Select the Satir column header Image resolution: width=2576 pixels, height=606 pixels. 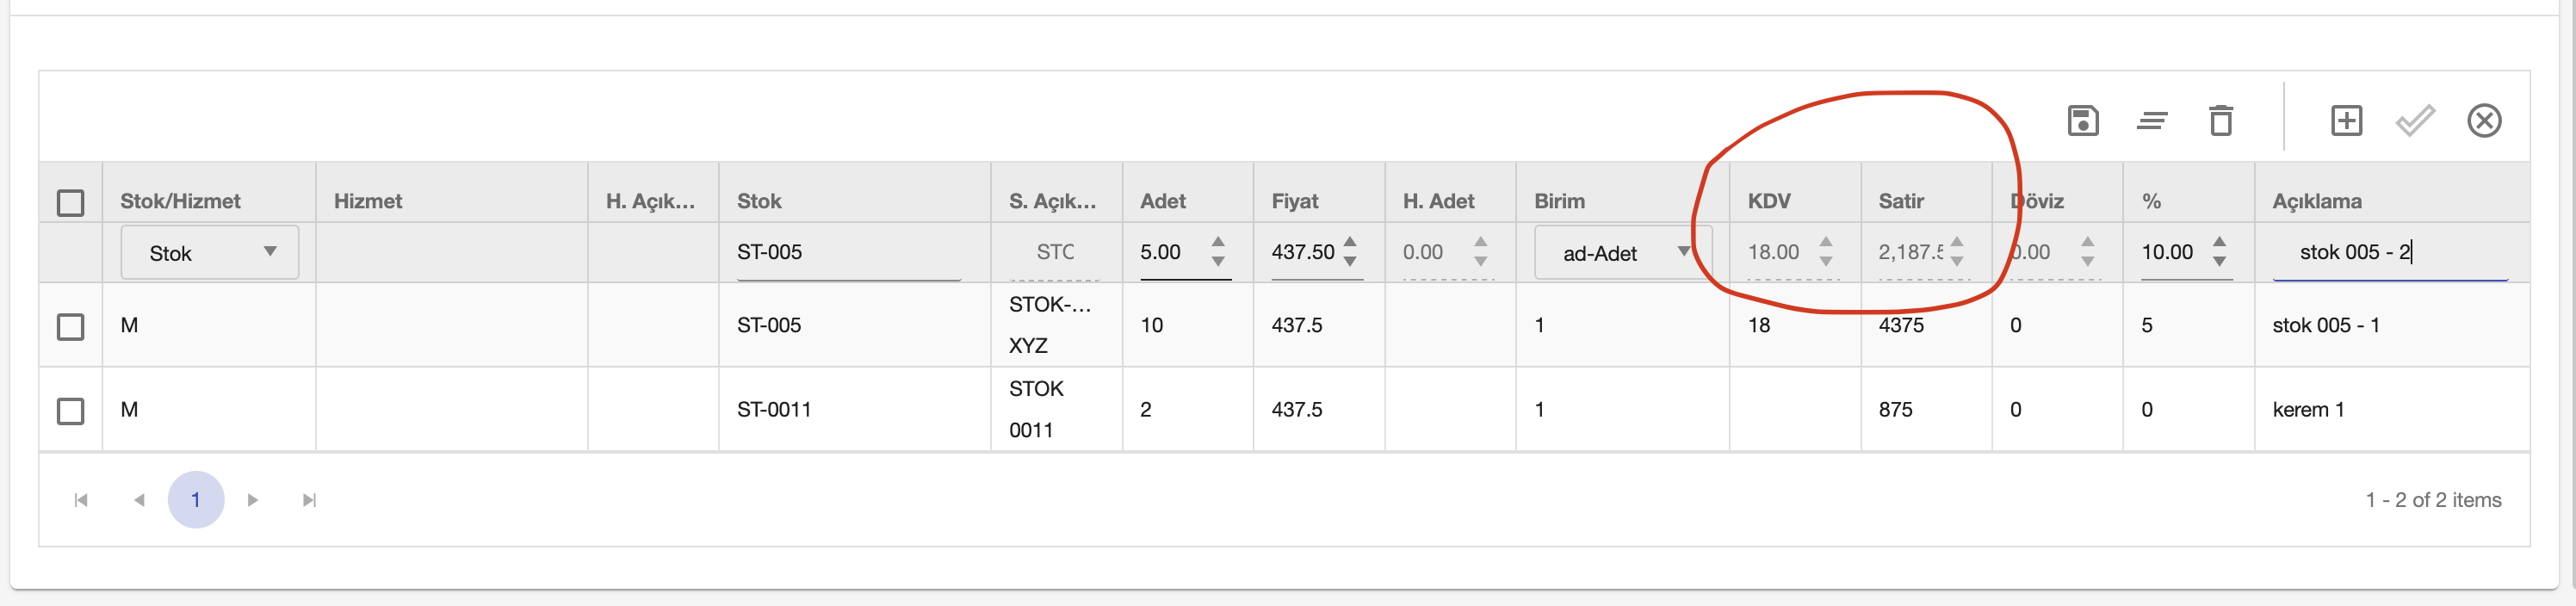click(x=1901, y=201)
